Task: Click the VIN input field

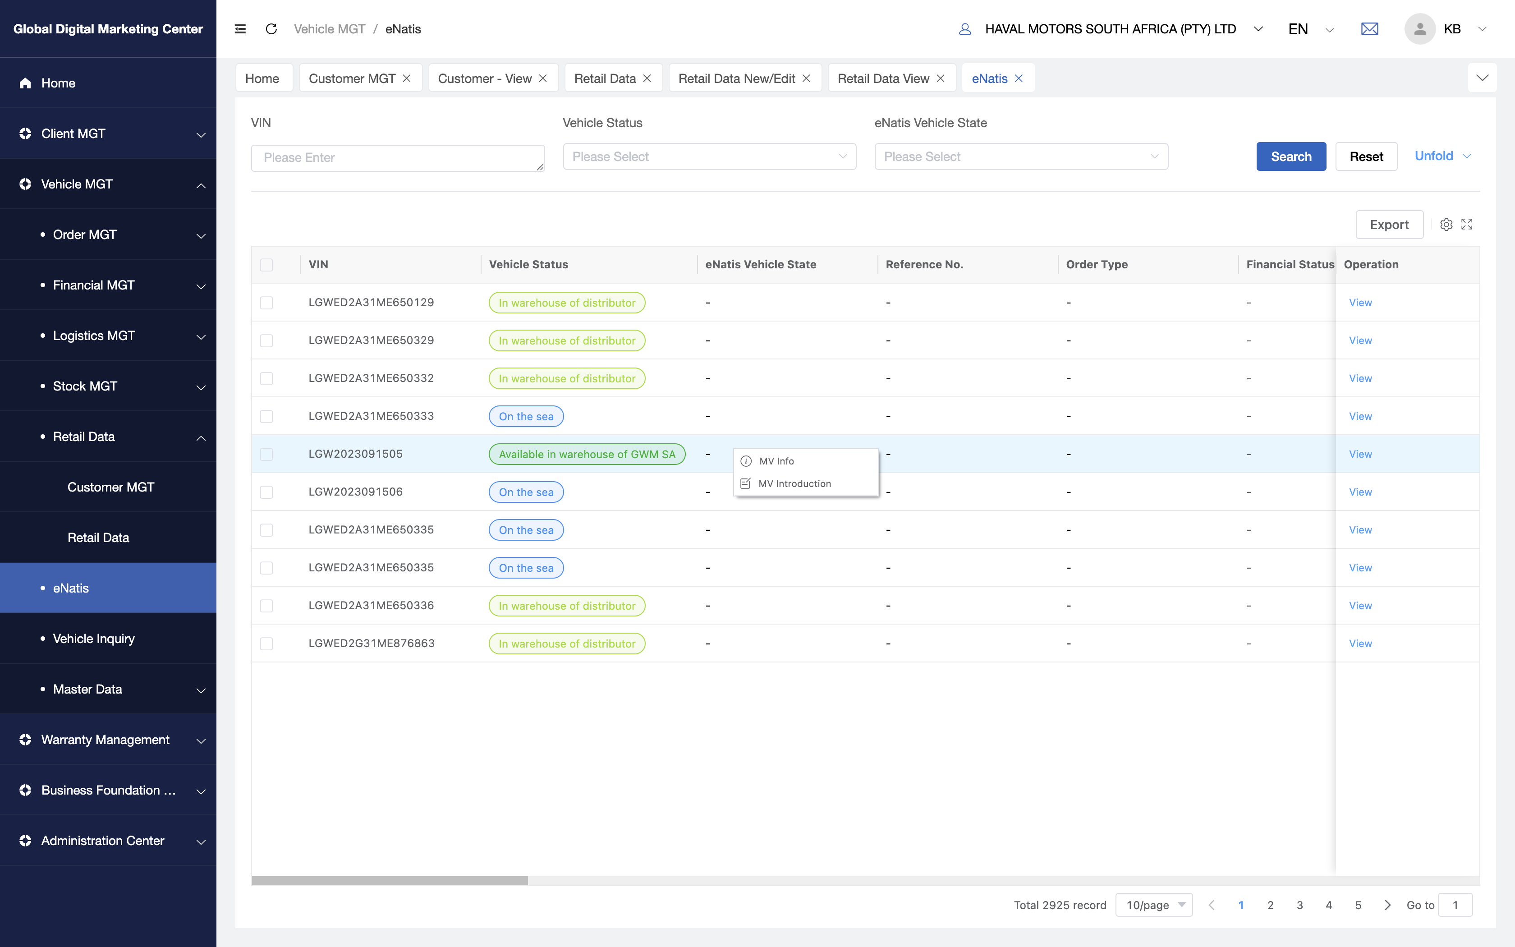Action: (x=398, y=158)
